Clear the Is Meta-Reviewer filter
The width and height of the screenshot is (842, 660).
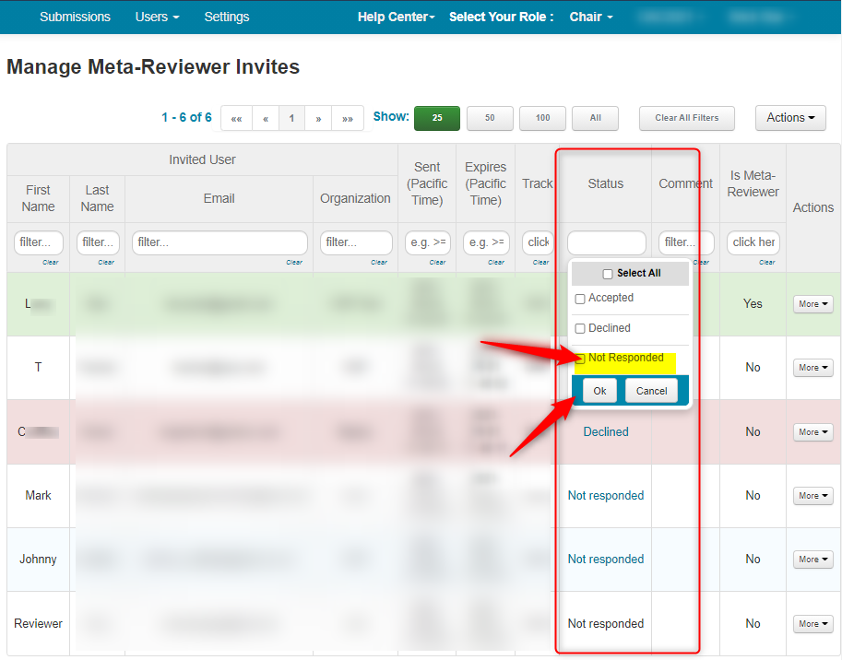point(766,263)
